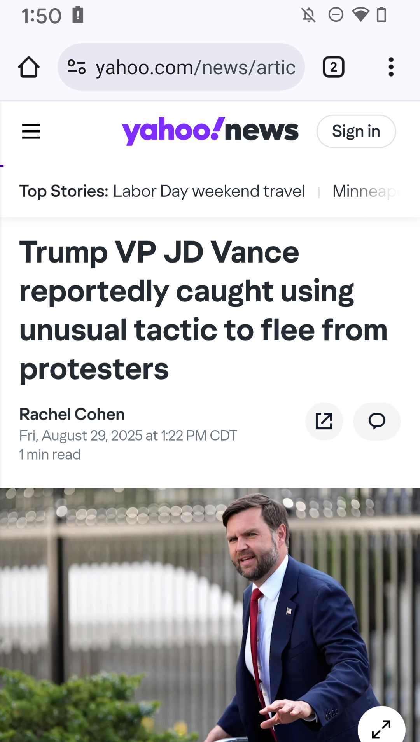Tap the Do Not Disturb status icon
The width and height of the screenshot is (420, 742).
(x=336, y=15)
